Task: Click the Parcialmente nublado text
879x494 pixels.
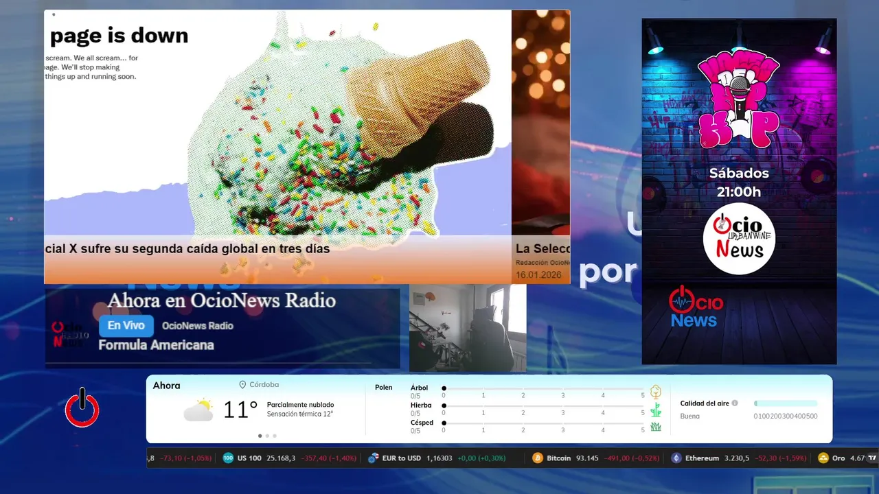Action: click(x=300, y=405)
